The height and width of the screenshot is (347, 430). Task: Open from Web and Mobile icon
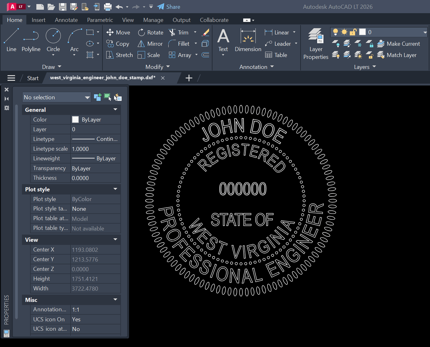(x=85, y=7)
